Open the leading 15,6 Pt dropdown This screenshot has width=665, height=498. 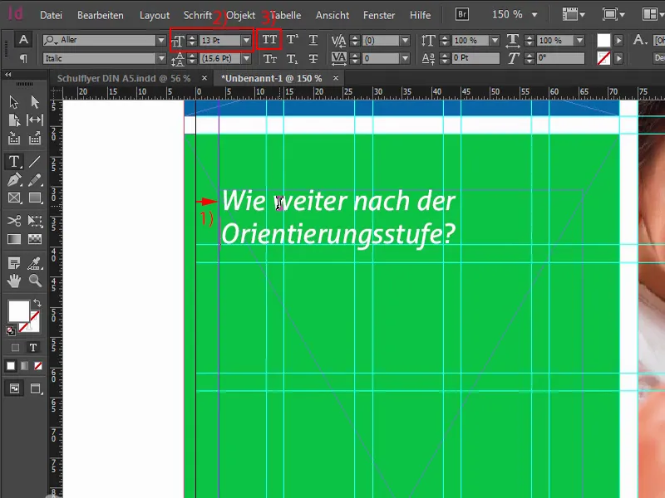point(246,58)
